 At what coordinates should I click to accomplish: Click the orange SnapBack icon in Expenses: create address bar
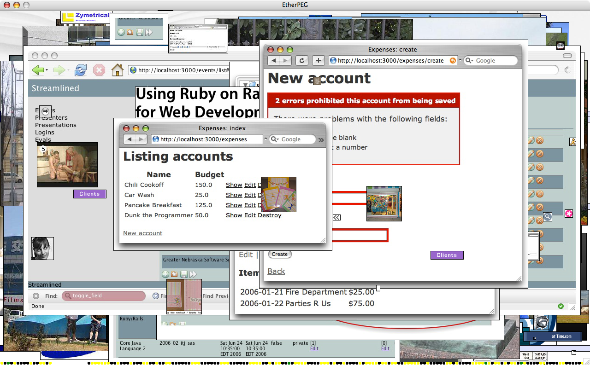[x=453, y=60]
